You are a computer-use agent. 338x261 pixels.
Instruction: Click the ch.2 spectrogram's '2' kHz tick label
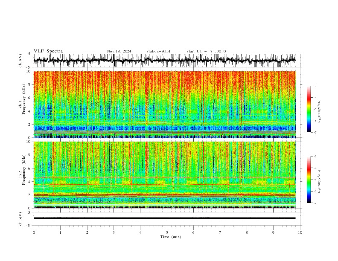coord(30,195)
